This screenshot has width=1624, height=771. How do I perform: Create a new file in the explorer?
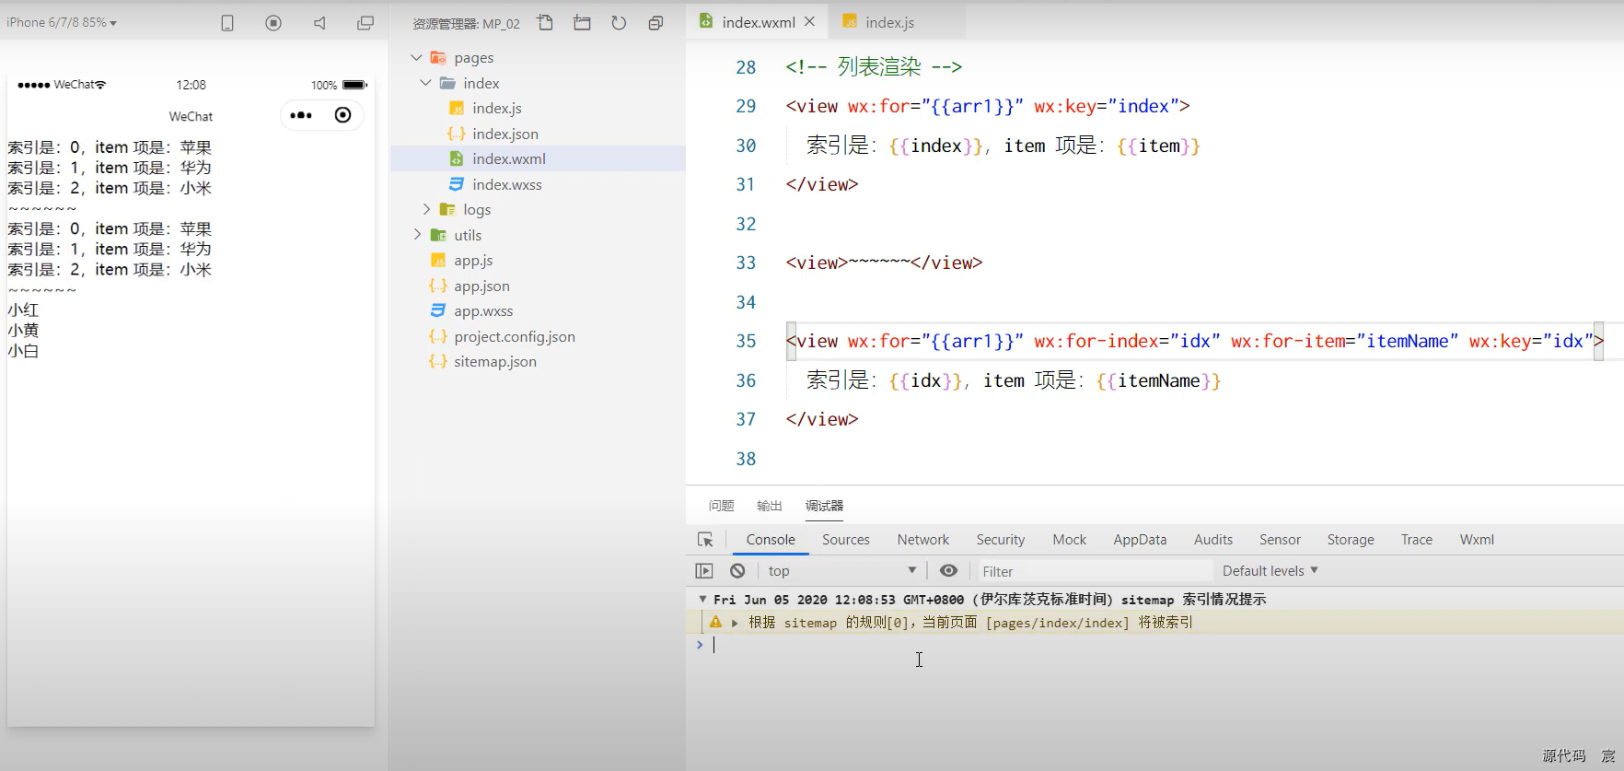tap(545, 23)
